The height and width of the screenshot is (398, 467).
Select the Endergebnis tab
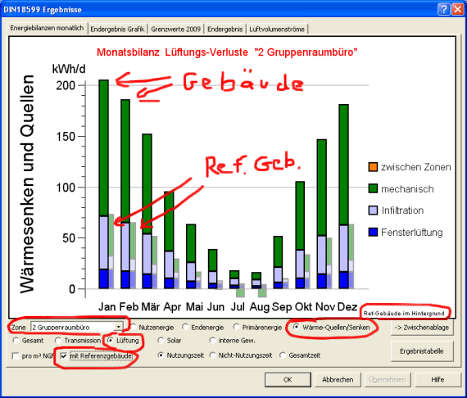(x=224, y=29)
